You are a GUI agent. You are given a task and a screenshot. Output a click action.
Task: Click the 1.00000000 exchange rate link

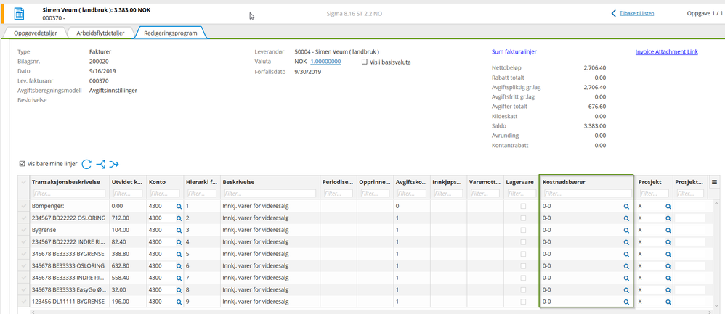point(325,62)
